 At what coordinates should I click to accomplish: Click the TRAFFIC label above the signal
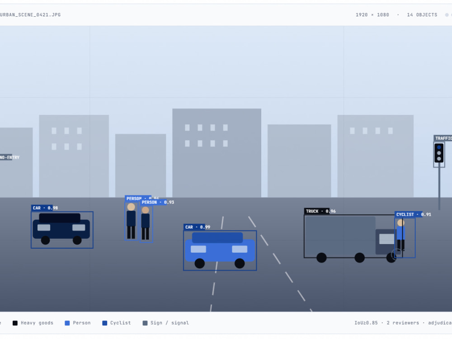(x=443, y=138)
